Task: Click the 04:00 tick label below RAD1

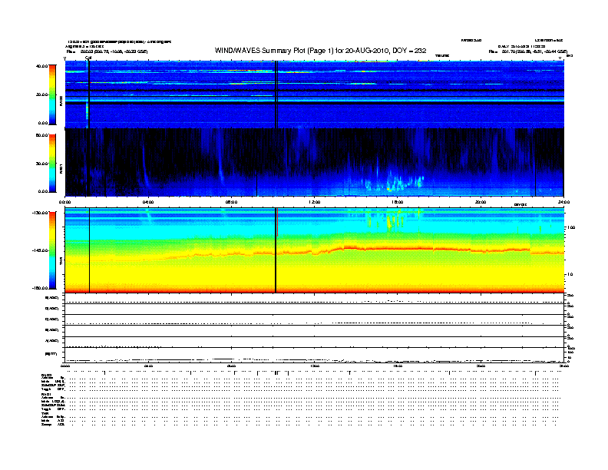Action: tap(148, 202)
